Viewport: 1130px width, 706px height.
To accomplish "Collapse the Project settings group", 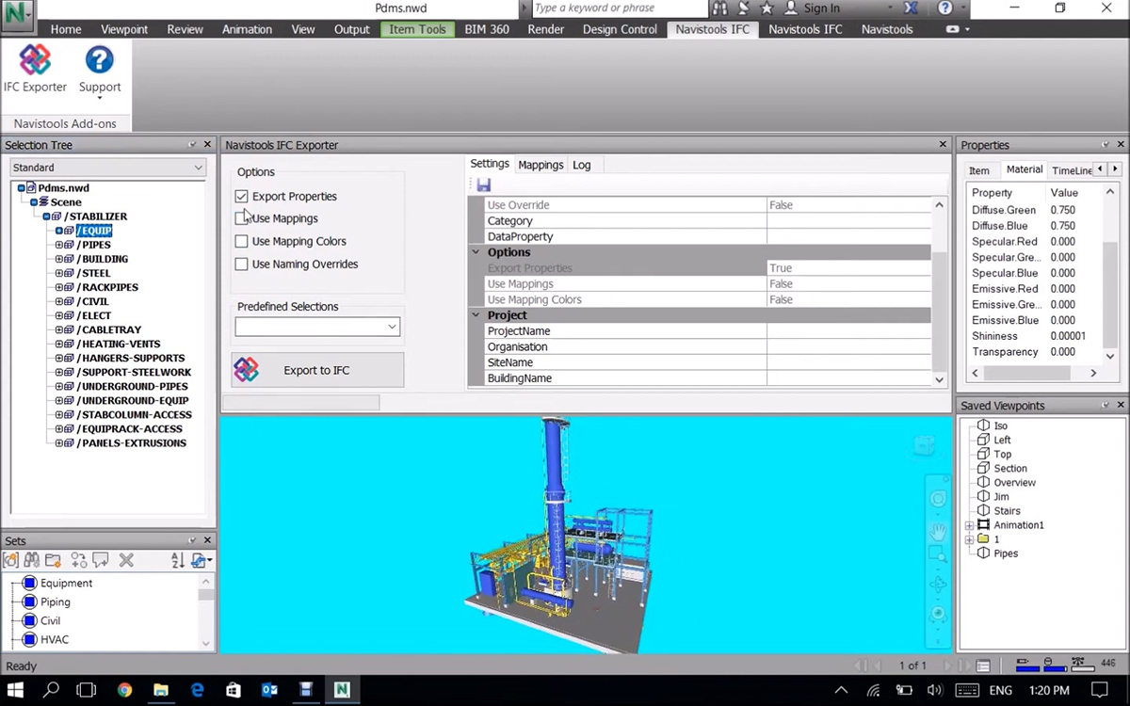I will (476, 315).
